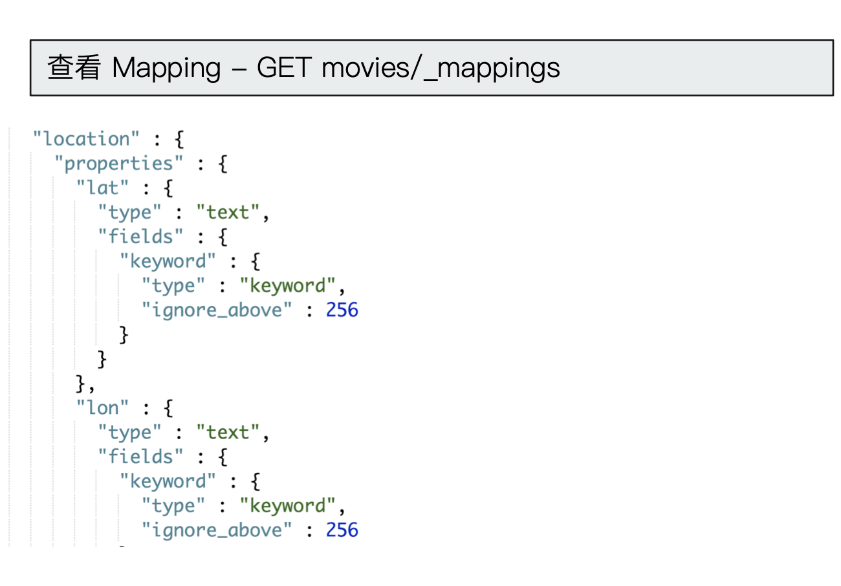Click the title box 'Mapping – GET movies/_mappings'
This screenshot has height=586, width=841.
[x=431, y=68]
